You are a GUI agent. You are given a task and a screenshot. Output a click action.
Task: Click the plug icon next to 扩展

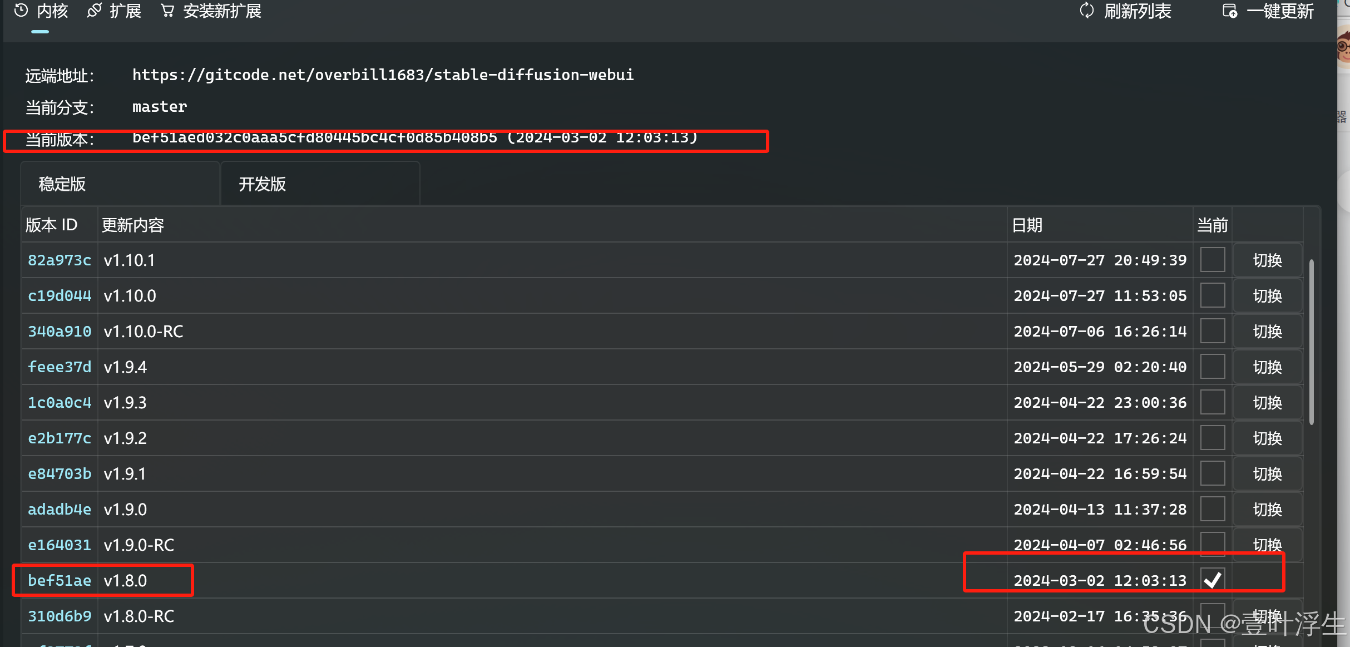pyautogui.click(x=93, y=11)
